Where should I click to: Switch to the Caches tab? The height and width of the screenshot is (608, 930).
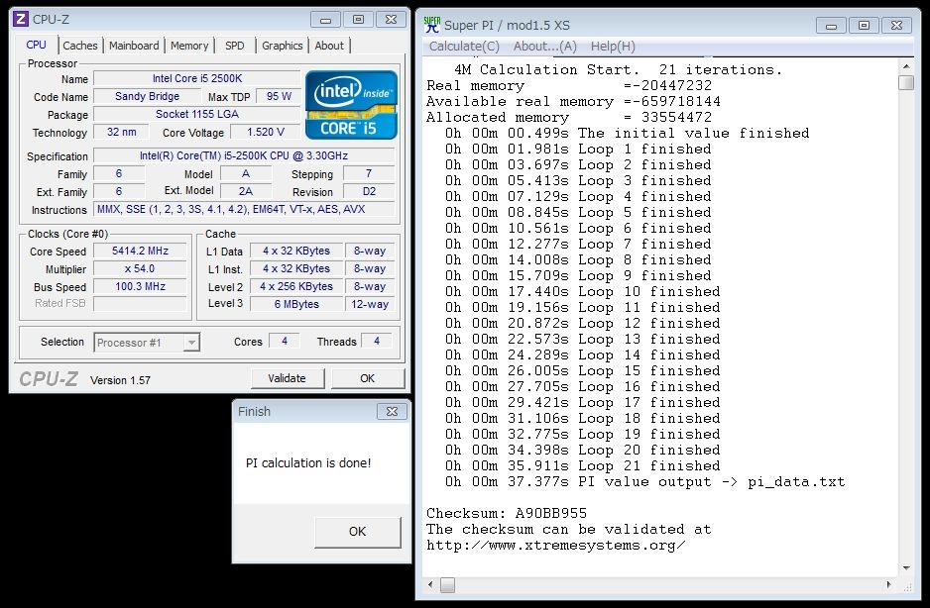coord(80,46)
